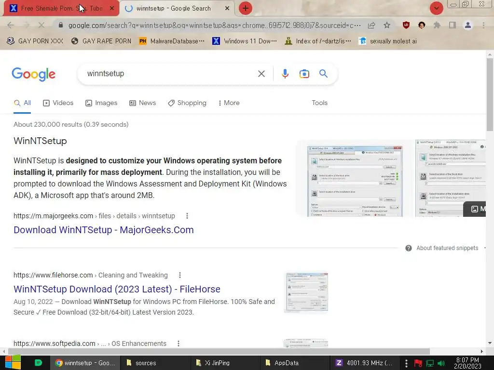Switch to the Xi JinPing folder window
Image resolution: width=494 pixels, height=370 pixels.
coord(225,363)
